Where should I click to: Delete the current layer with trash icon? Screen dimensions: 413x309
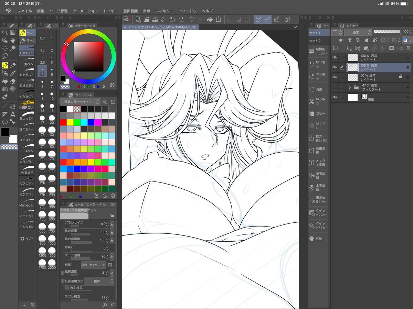[408, 48]
